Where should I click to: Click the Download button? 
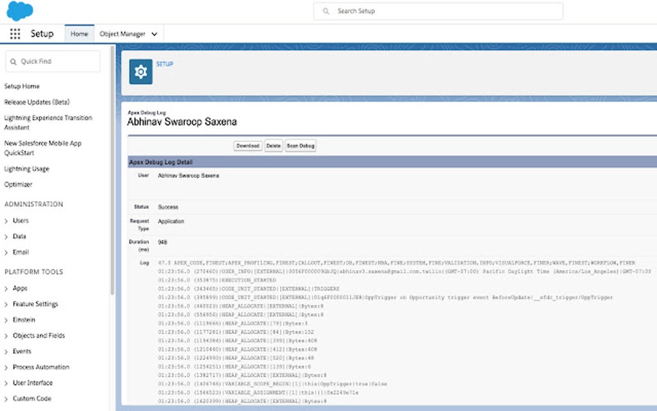247,146
